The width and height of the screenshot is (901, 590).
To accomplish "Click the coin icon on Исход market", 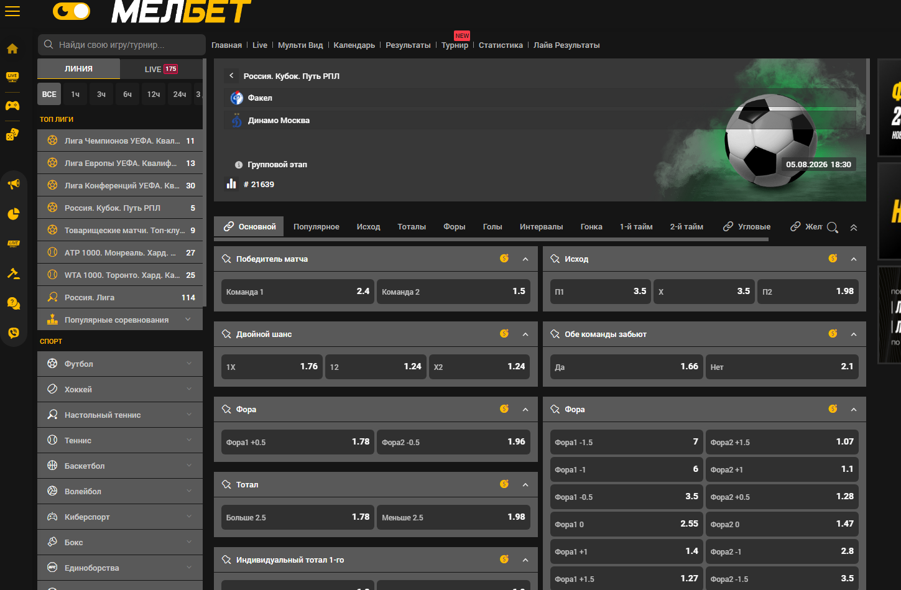I will (x=833, y=258).
